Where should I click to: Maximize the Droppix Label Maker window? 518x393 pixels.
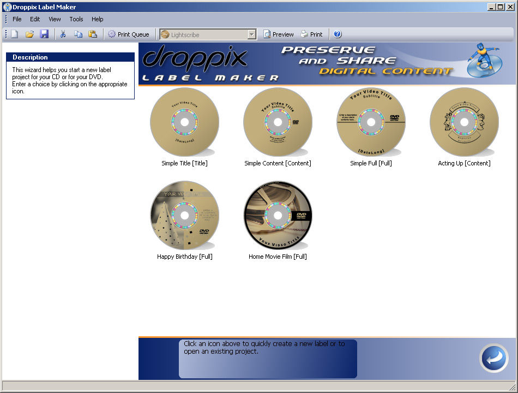pos(501,7)
